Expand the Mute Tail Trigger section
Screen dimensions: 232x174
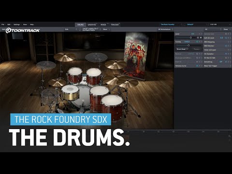[217, 66]
